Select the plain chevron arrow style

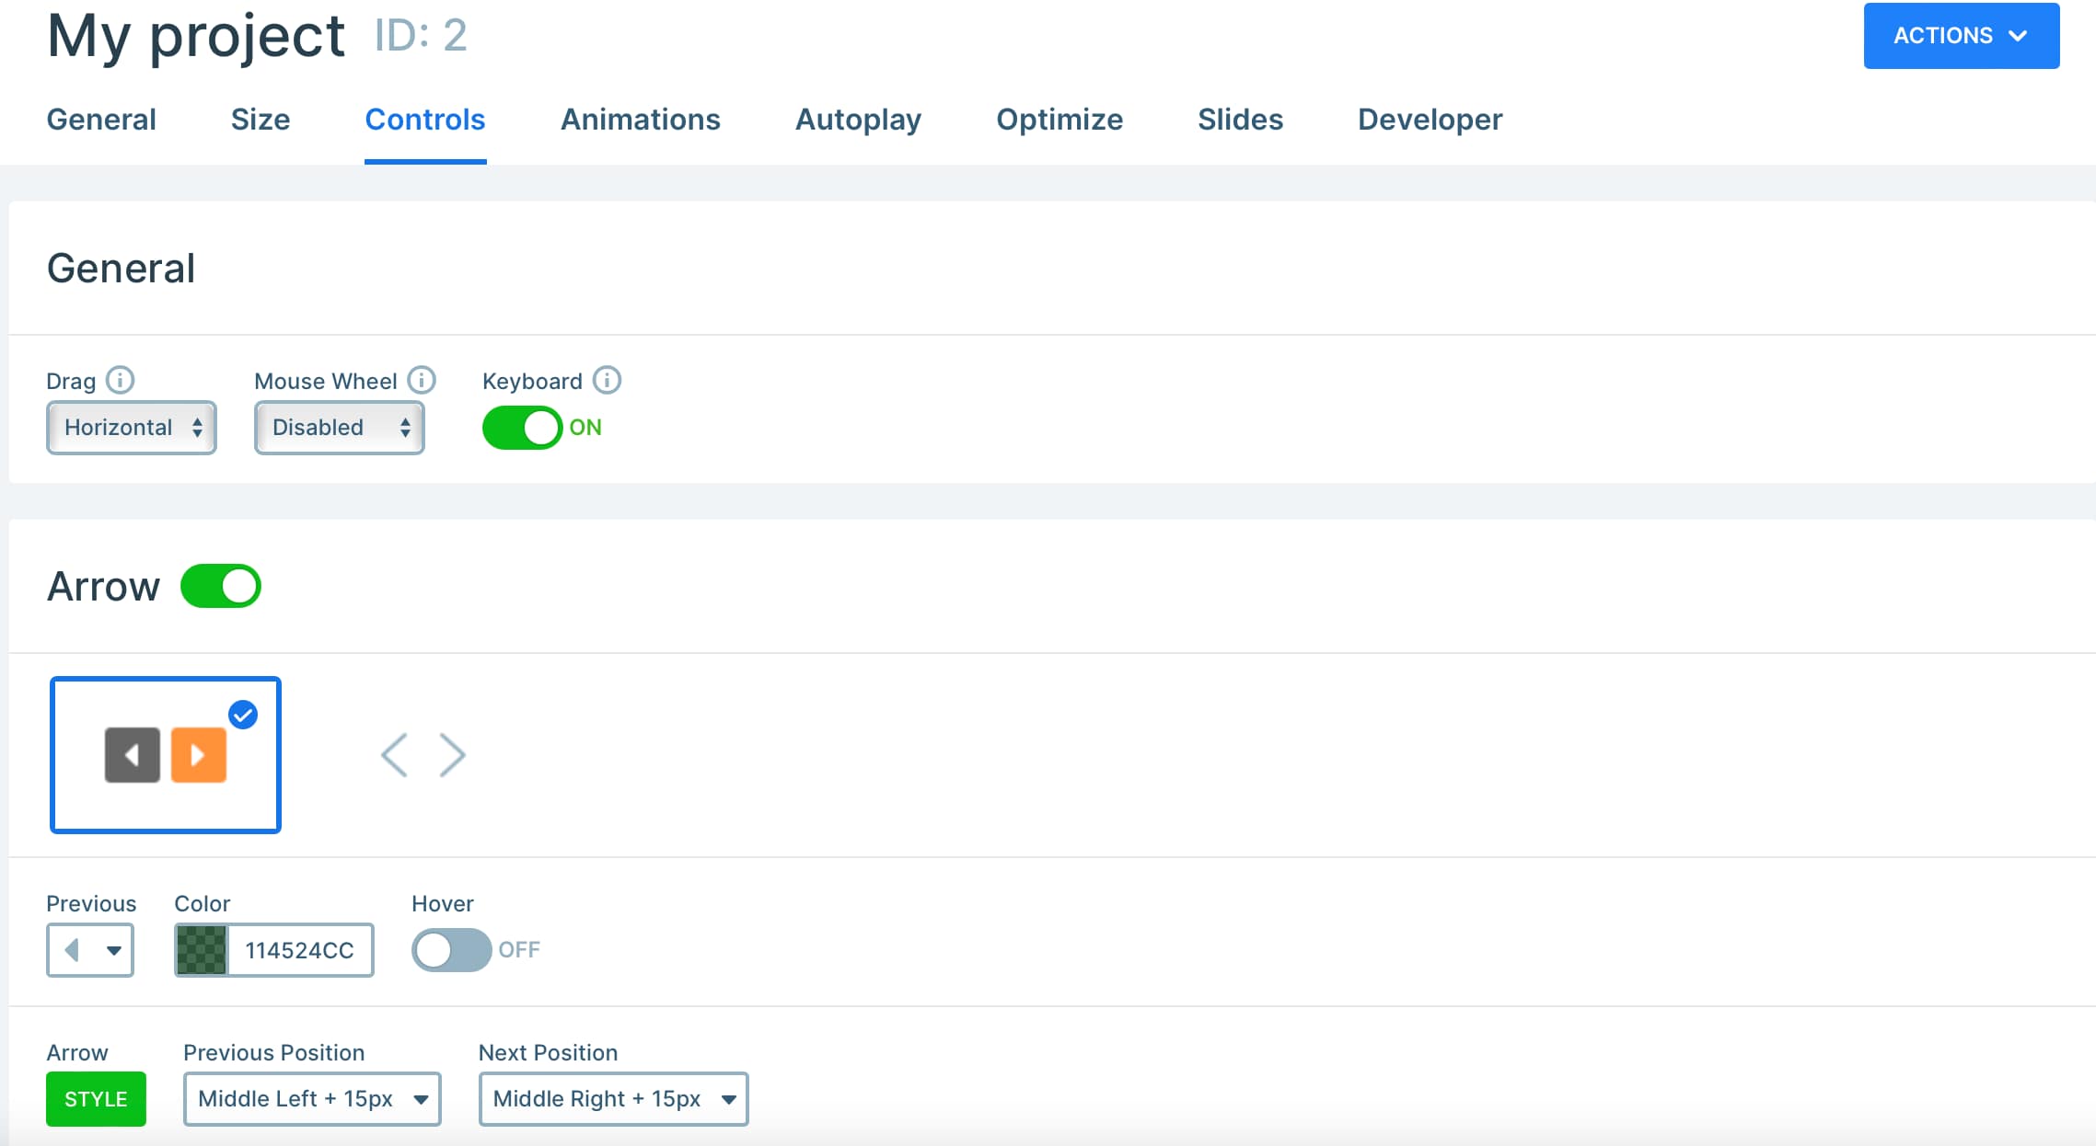(423, 754)
